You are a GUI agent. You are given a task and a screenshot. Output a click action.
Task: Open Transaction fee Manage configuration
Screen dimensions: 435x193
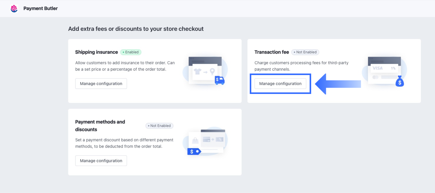280,84
